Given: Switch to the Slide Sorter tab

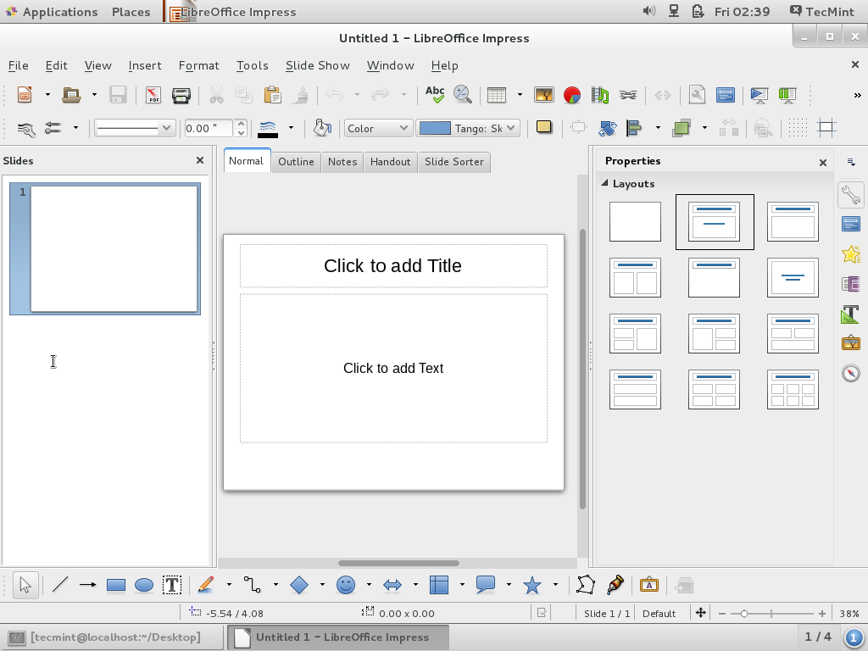Looking at the screenshot, I should click(x=453, y=161).
